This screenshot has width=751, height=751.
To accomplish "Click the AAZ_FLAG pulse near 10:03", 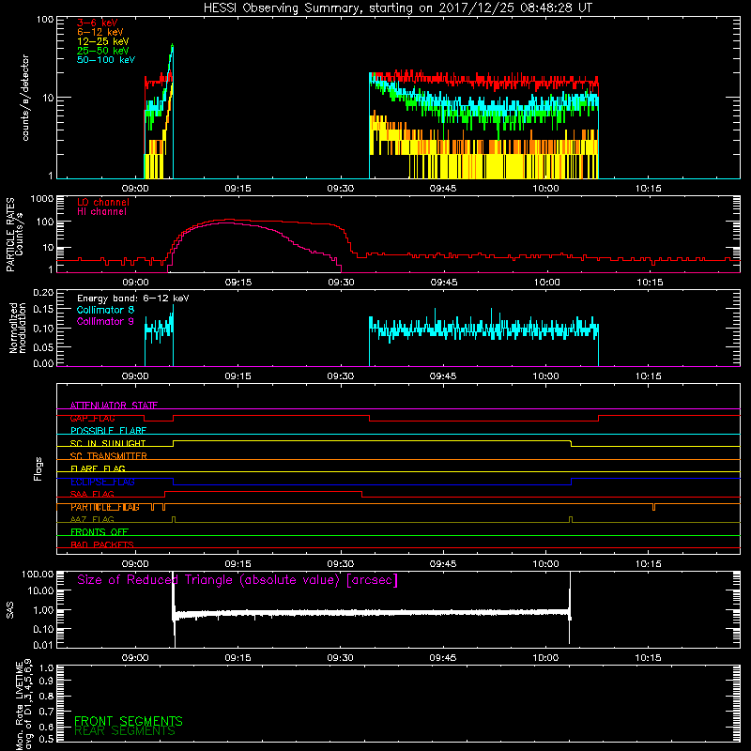I will point(571,519).
